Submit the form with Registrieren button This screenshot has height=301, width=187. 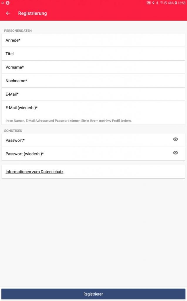click(93, 294)
